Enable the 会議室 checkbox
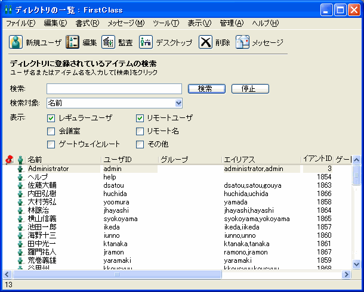This screenshot has width=364, height=292. pyautogui.click(x=51, y=131)
